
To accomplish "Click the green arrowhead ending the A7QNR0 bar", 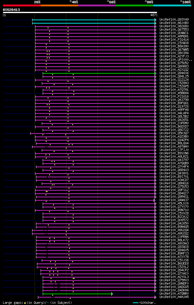I will pyautogui.click(x=112, y=294).
